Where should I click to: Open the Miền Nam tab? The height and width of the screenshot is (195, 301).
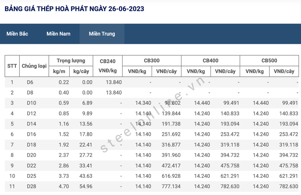pyautogui.click(x=58, y=34)
